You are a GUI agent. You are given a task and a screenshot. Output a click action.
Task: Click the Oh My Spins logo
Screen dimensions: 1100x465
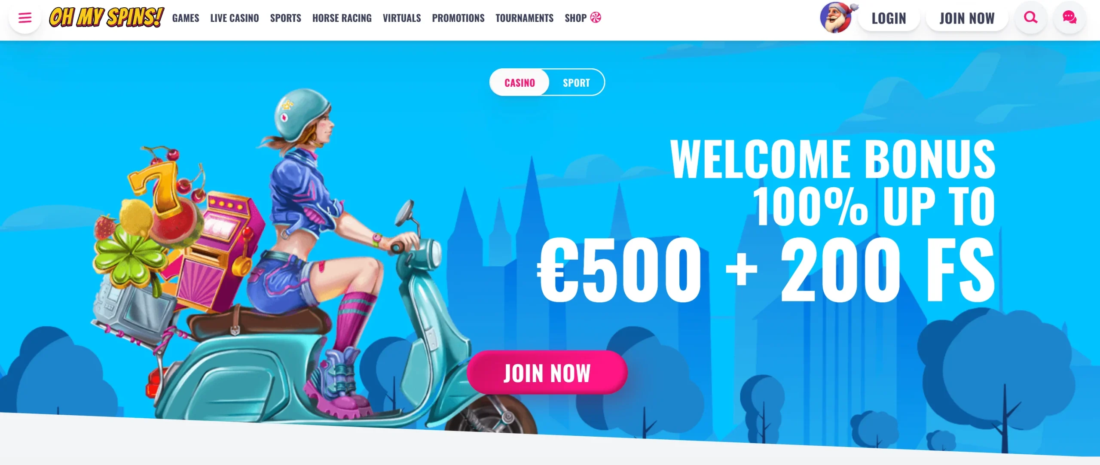click(106, 17)
